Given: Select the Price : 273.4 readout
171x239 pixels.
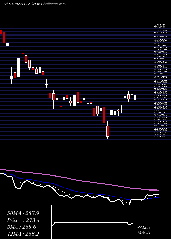Looking at the screenshot, I should pyautogui.click(x=23, y=220).
